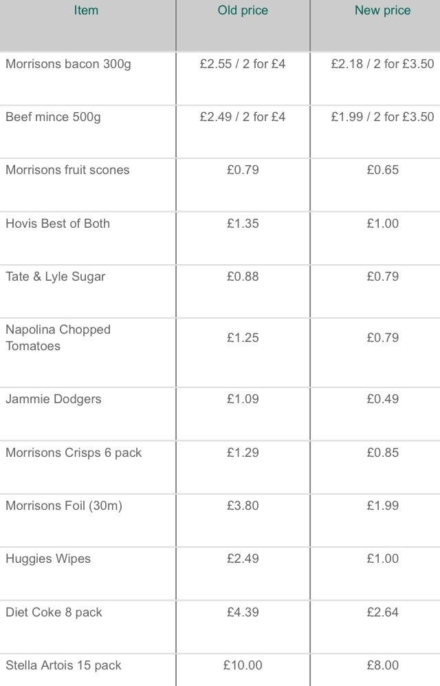Select Napolina Chopped Tomatoes item

[x=58, y=338]
